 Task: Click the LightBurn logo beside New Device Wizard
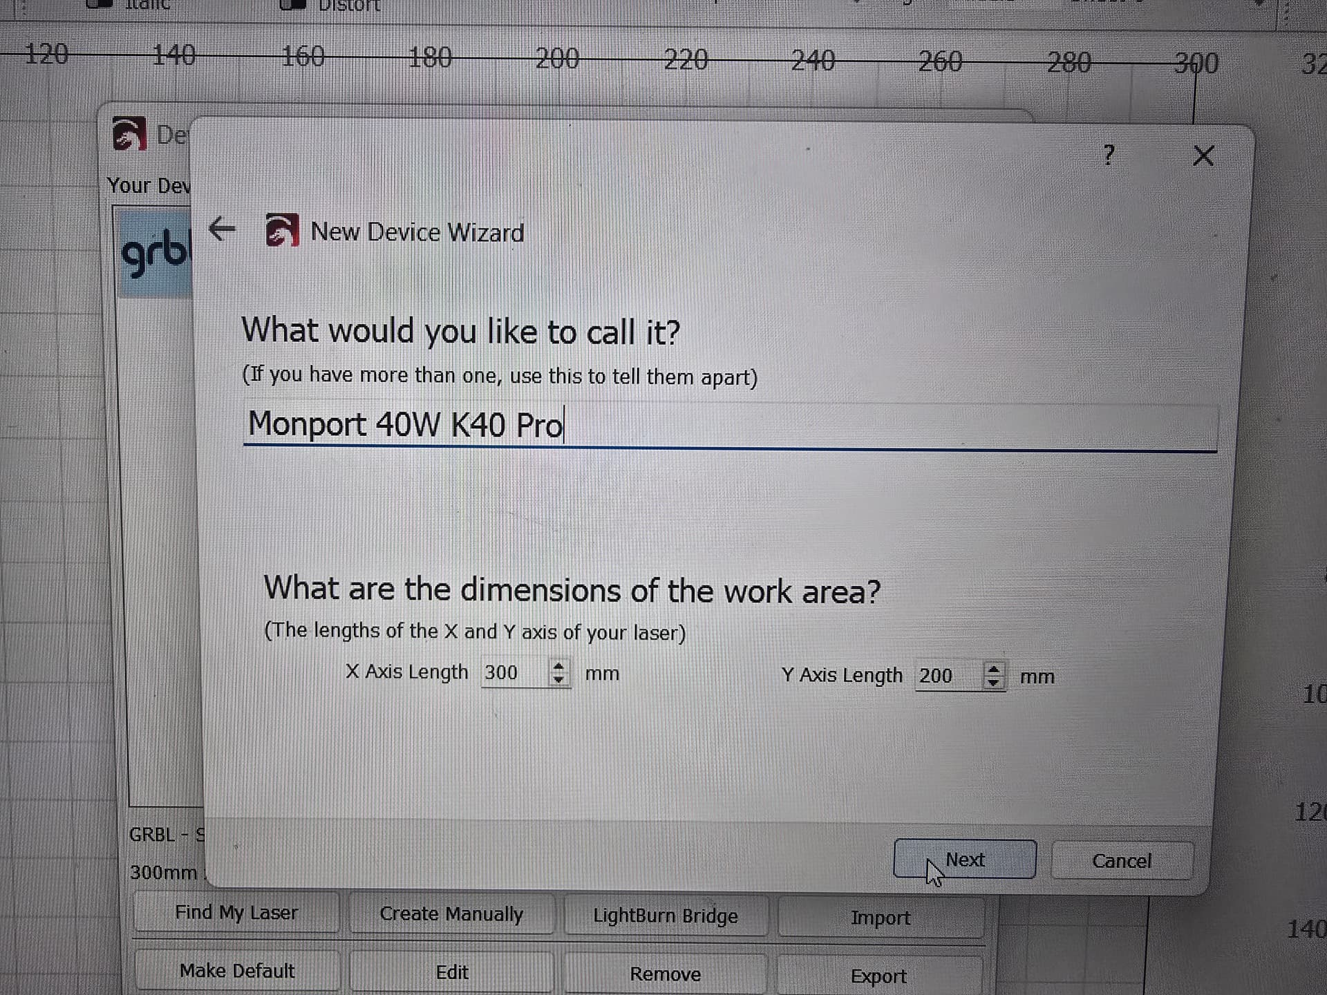[x=282, y=230]
